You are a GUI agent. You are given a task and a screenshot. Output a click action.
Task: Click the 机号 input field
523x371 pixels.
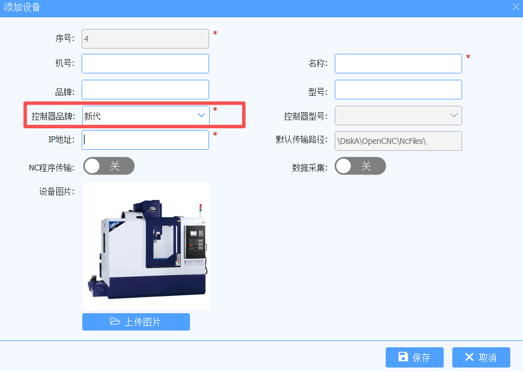[x=145, y=64]
